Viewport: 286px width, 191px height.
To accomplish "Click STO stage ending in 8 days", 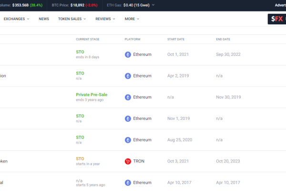I will 80,52.
